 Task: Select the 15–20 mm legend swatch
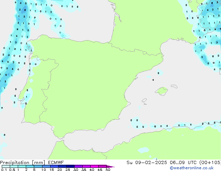tap(54, 166)
